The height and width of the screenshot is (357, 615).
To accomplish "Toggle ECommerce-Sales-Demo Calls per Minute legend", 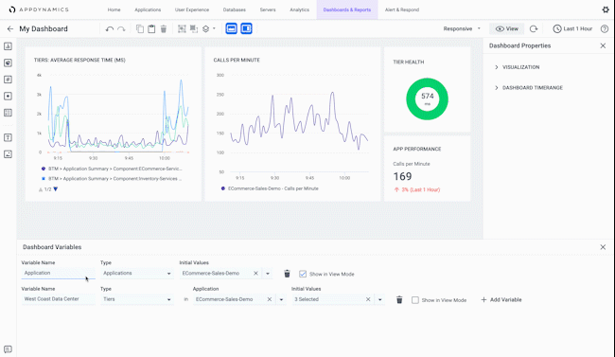I will point(270,188).
